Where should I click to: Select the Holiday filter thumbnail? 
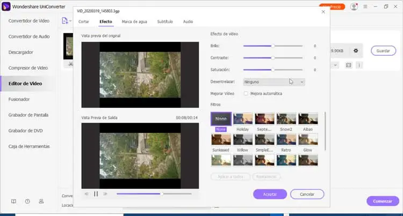[243, 119]
